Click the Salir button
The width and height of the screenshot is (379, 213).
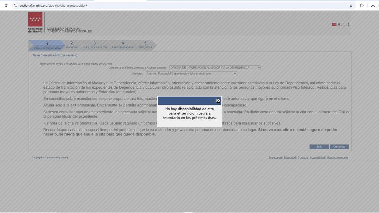click(x=319, y=147)
